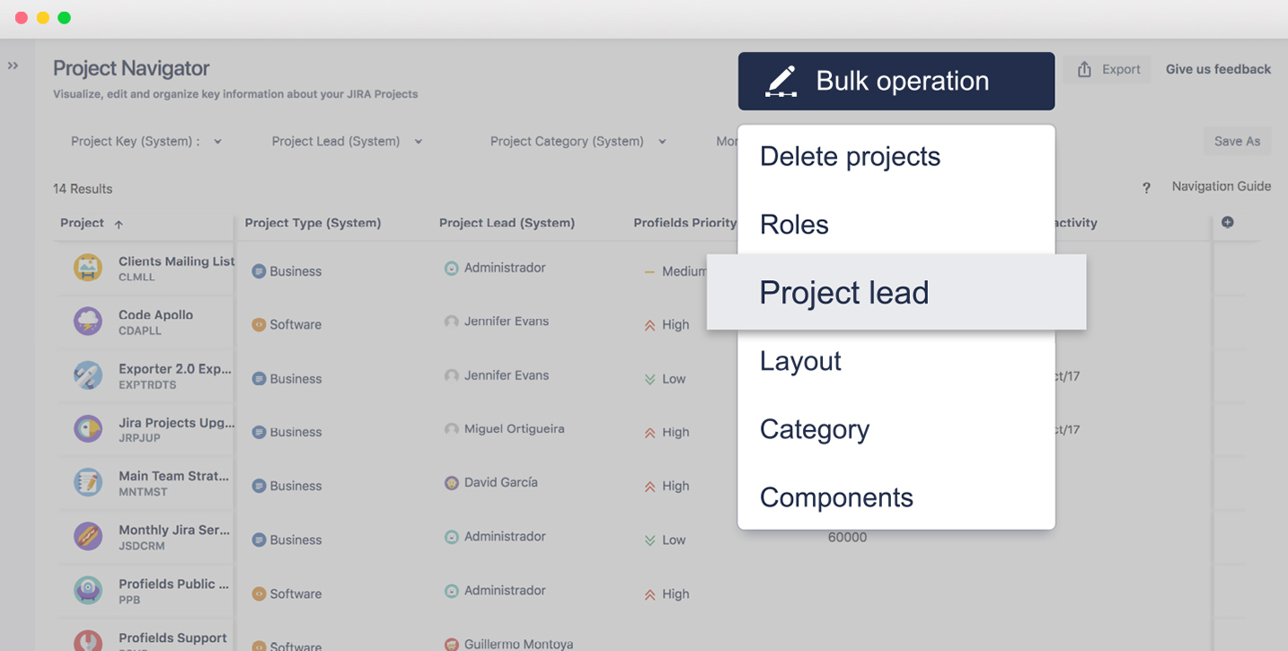Choose Delete projects in bulk menu
The image size is (1288, 651).
(x=896, y=156)
